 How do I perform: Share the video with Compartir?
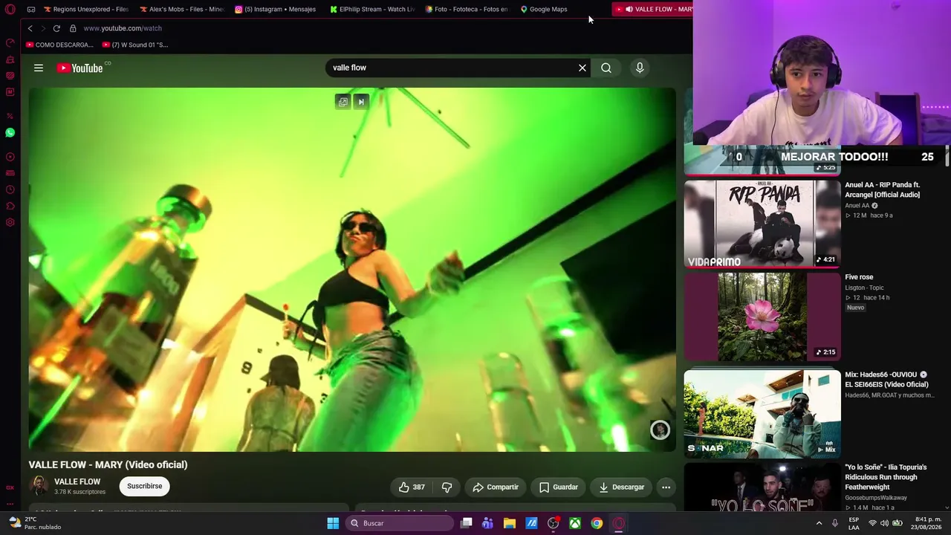pos(496,487)
